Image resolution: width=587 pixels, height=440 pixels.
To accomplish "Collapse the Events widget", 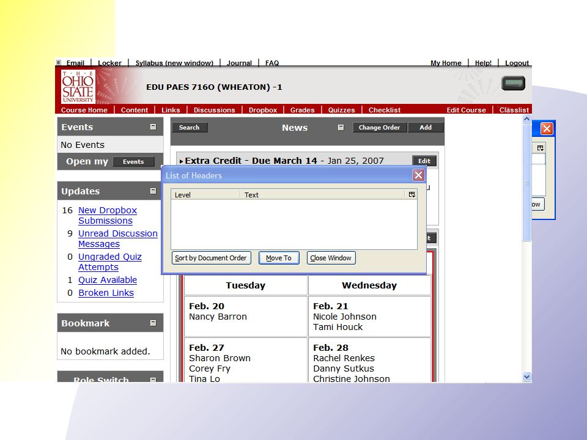I will pyautogui.click(x=153, y=127).
